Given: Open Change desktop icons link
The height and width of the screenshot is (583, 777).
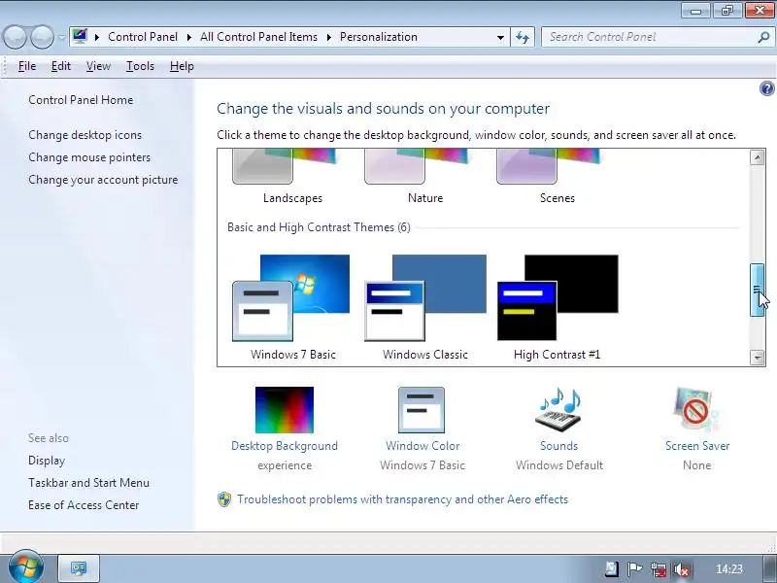Looking at the screenshot, I should pos(84,135).
